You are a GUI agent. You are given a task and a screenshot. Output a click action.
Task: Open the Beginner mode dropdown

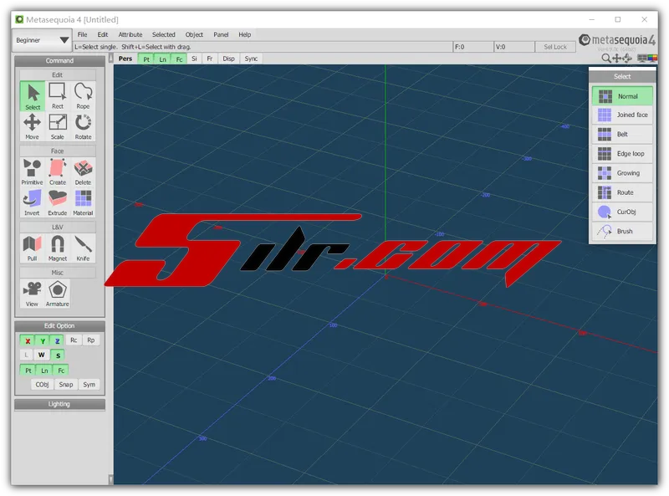[x=41, y=40]
